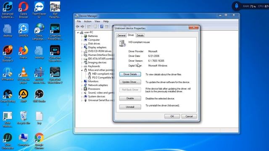Select 'key' file on desktop
The height and width of the screenshot is (151, 269).
pos(39,118)
